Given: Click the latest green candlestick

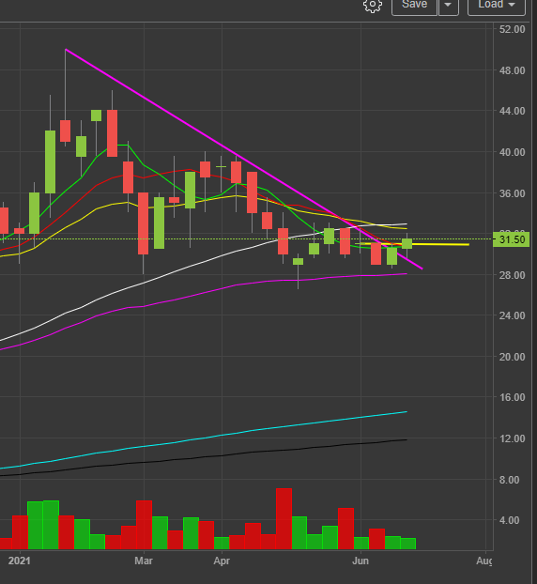Looking at the screenshot, I should click(x=407, y=243).
